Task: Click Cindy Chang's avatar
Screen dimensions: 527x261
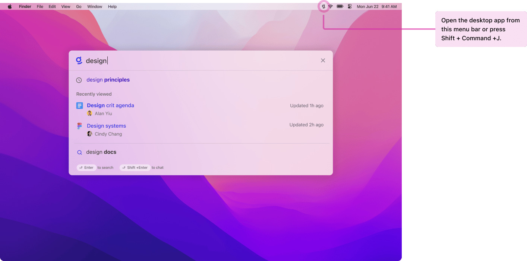Action: (89, 134)
